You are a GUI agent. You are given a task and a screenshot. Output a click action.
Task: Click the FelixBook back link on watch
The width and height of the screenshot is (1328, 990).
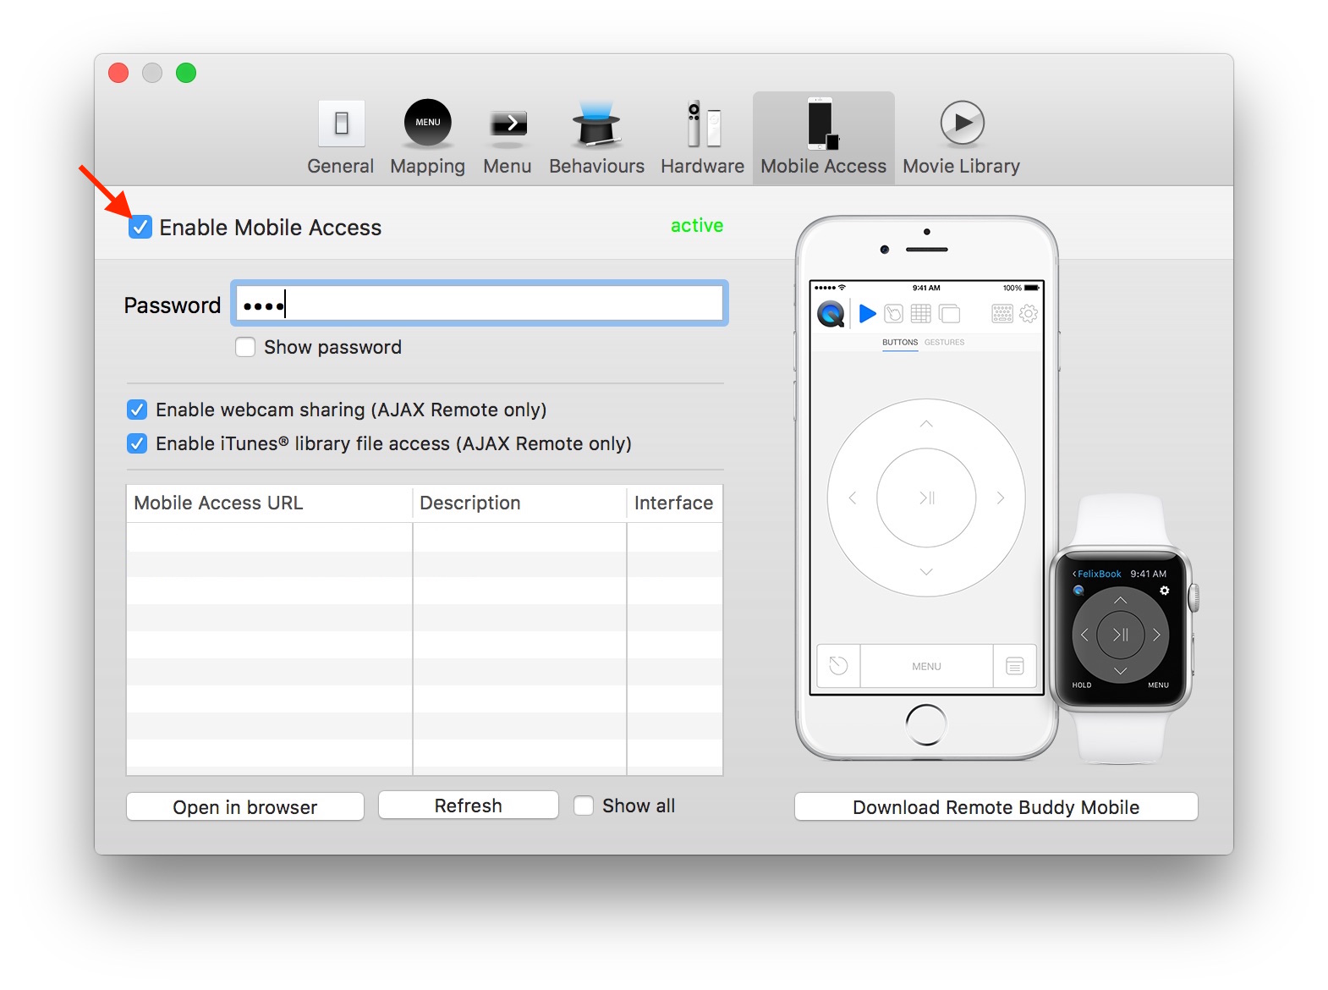point(1097,574)
